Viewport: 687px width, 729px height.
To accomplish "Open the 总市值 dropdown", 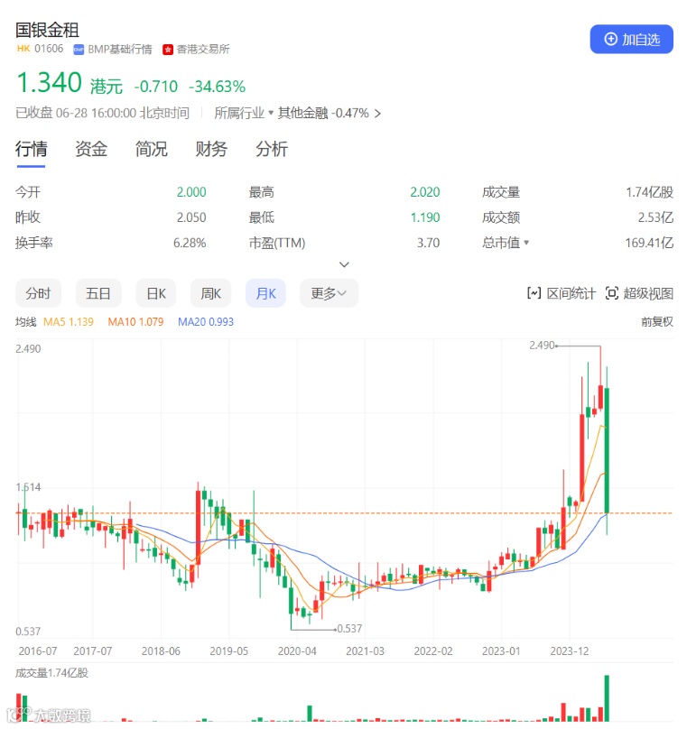I will [506, 243].
